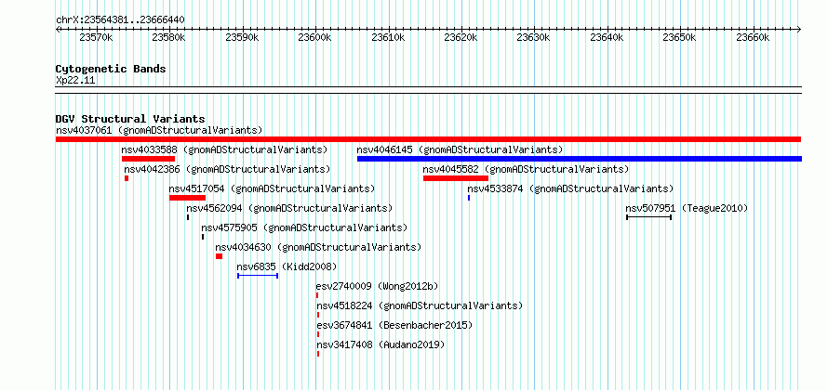Open the nsv4033588 variant label
The width and height of the screenshot is (828, 390).
click(224, 149)
